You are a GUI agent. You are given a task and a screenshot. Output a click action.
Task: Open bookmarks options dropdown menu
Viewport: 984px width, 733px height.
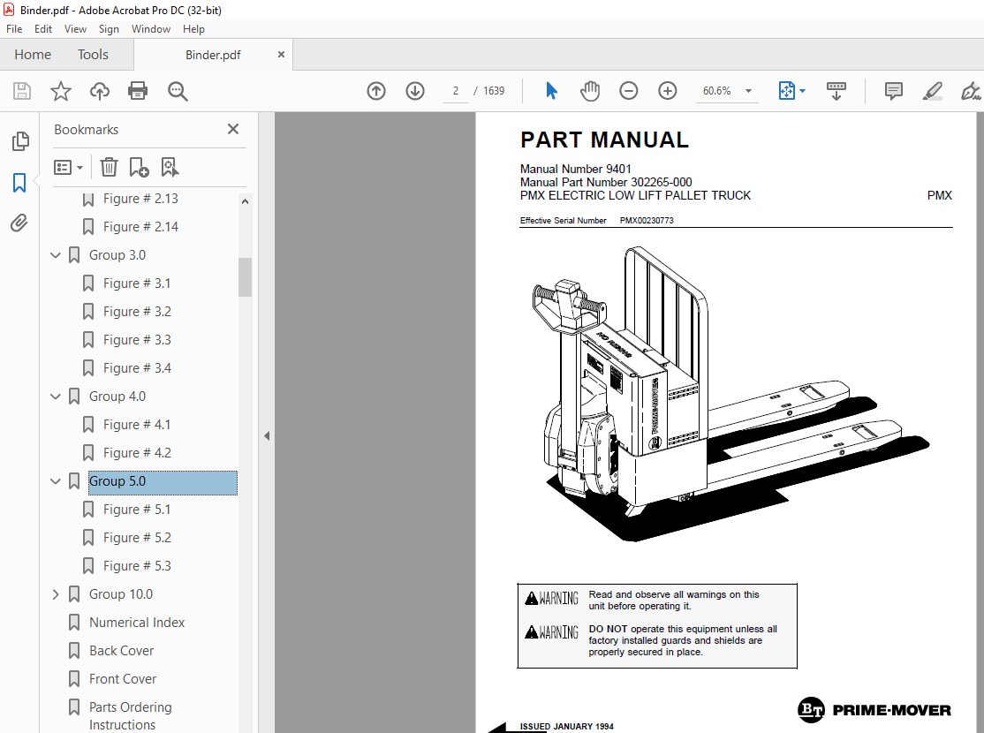tap(68, 168)
